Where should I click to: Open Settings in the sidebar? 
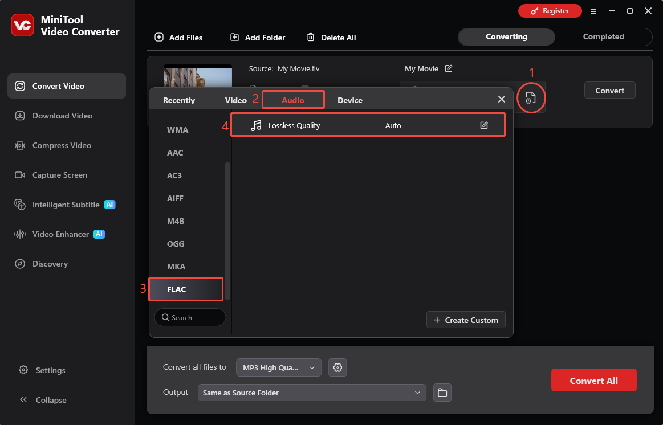click(42, 370)
